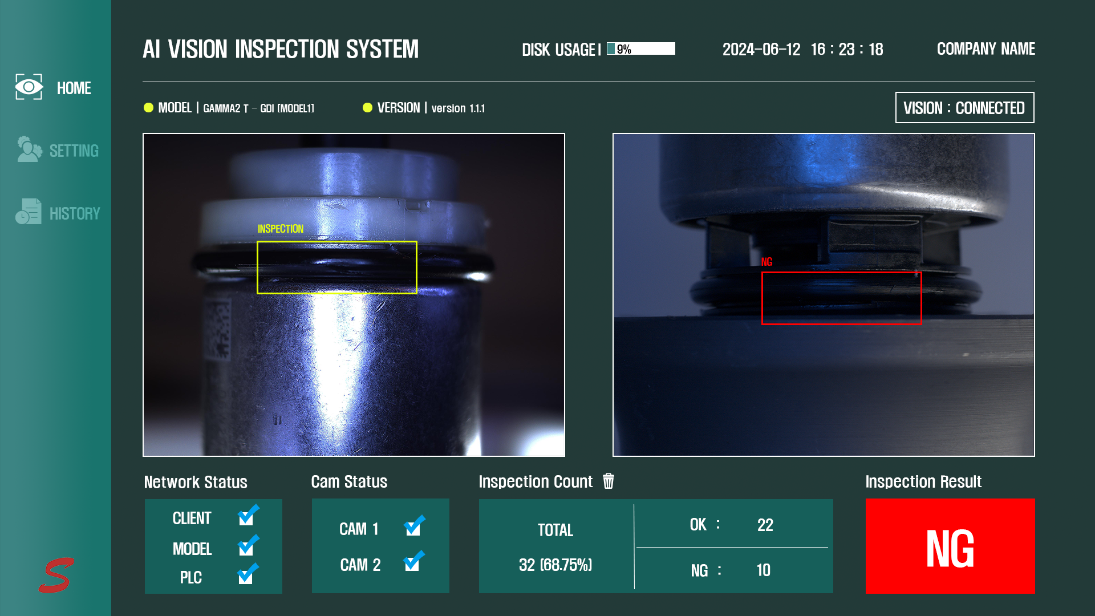This screenshot has height=616, width=1095.
Task: Click the red NG result panel
Action: pyautogui.click(x=950, y=546)
